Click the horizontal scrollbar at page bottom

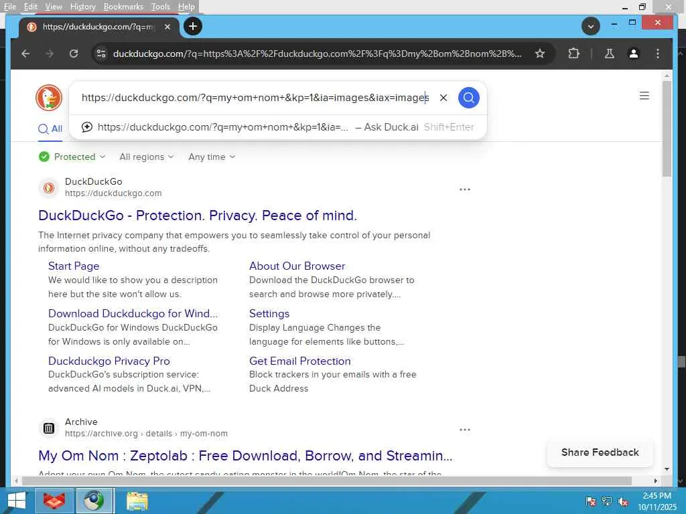coord(327,481)
